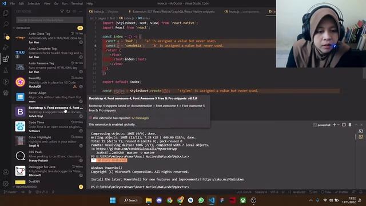Manage gear for Auto Complete Tag

pos(81,57)
